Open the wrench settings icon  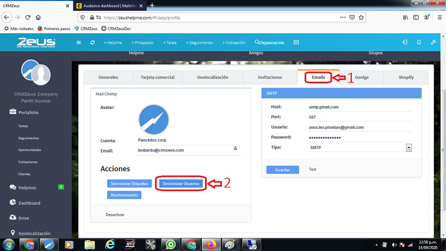433,42
